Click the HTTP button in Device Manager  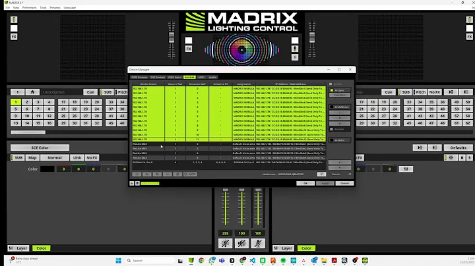pyautogui.click(x=190, y=174)
